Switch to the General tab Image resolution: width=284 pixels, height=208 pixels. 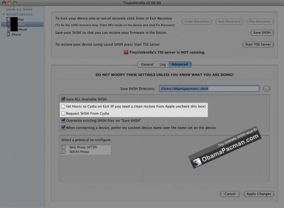pos(147,64)
